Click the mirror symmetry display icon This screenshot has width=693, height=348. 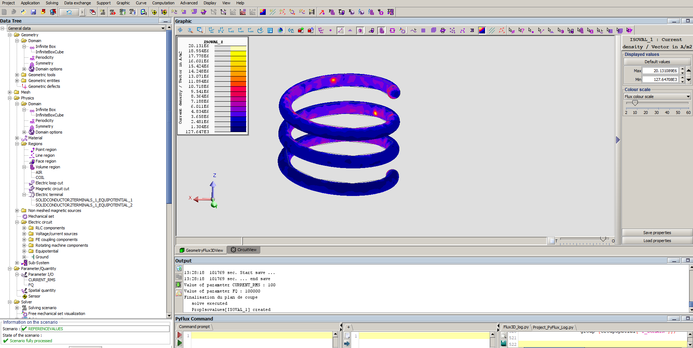click(291, 30)
